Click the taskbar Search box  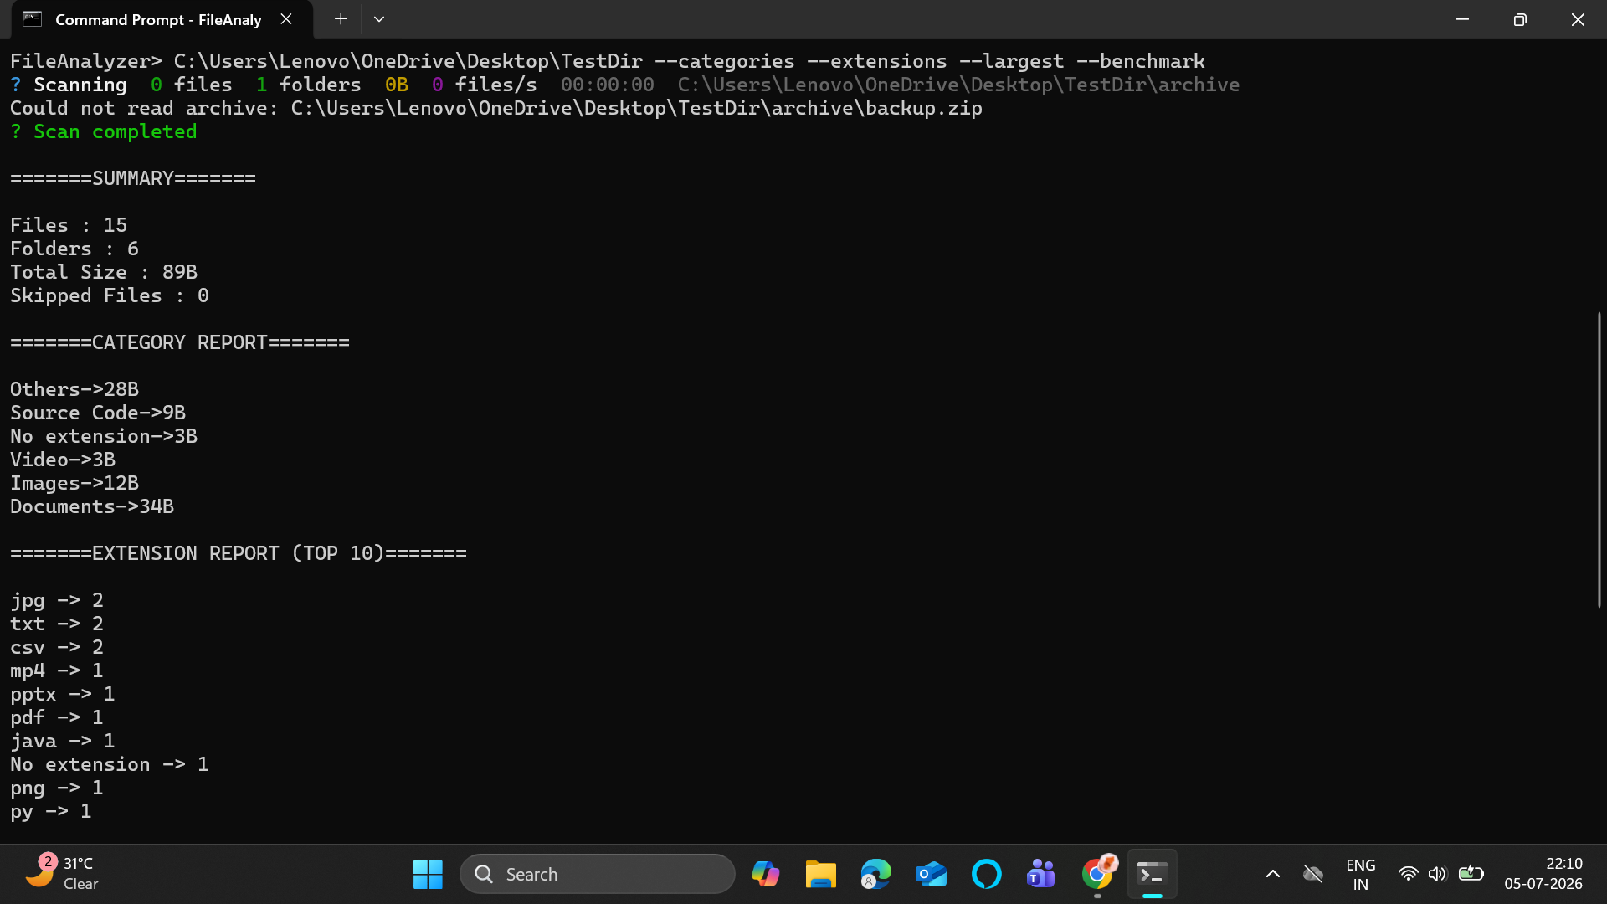point(598,874)
